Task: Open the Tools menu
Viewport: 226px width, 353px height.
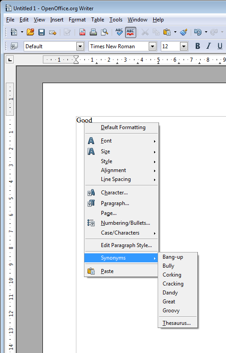Action: pyautogui.click(x=116, y=20)
